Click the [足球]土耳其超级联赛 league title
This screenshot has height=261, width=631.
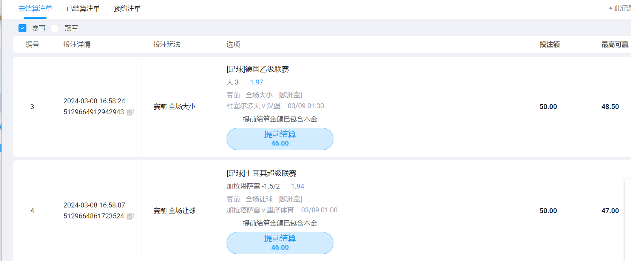point(261,173)
